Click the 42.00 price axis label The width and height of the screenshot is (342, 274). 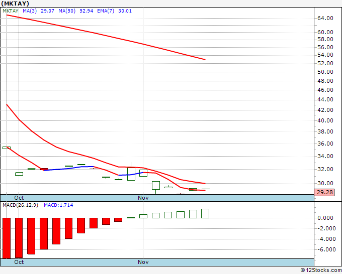(325, 110)
